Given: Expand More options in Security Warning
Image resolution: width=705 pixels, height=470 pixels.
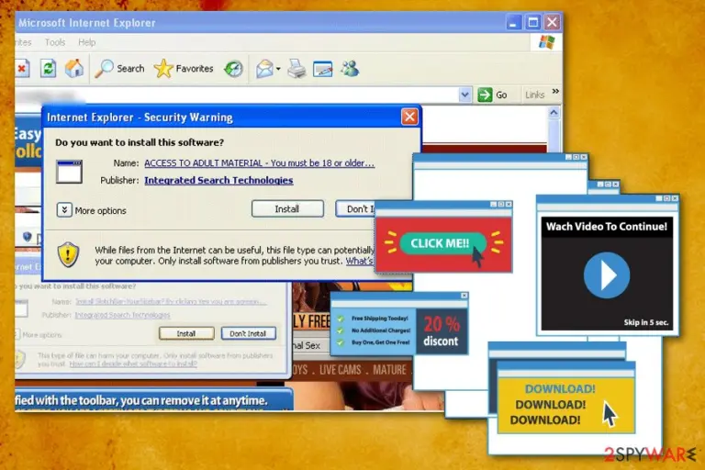Looking at the screenshot, I should coord(64,209).
